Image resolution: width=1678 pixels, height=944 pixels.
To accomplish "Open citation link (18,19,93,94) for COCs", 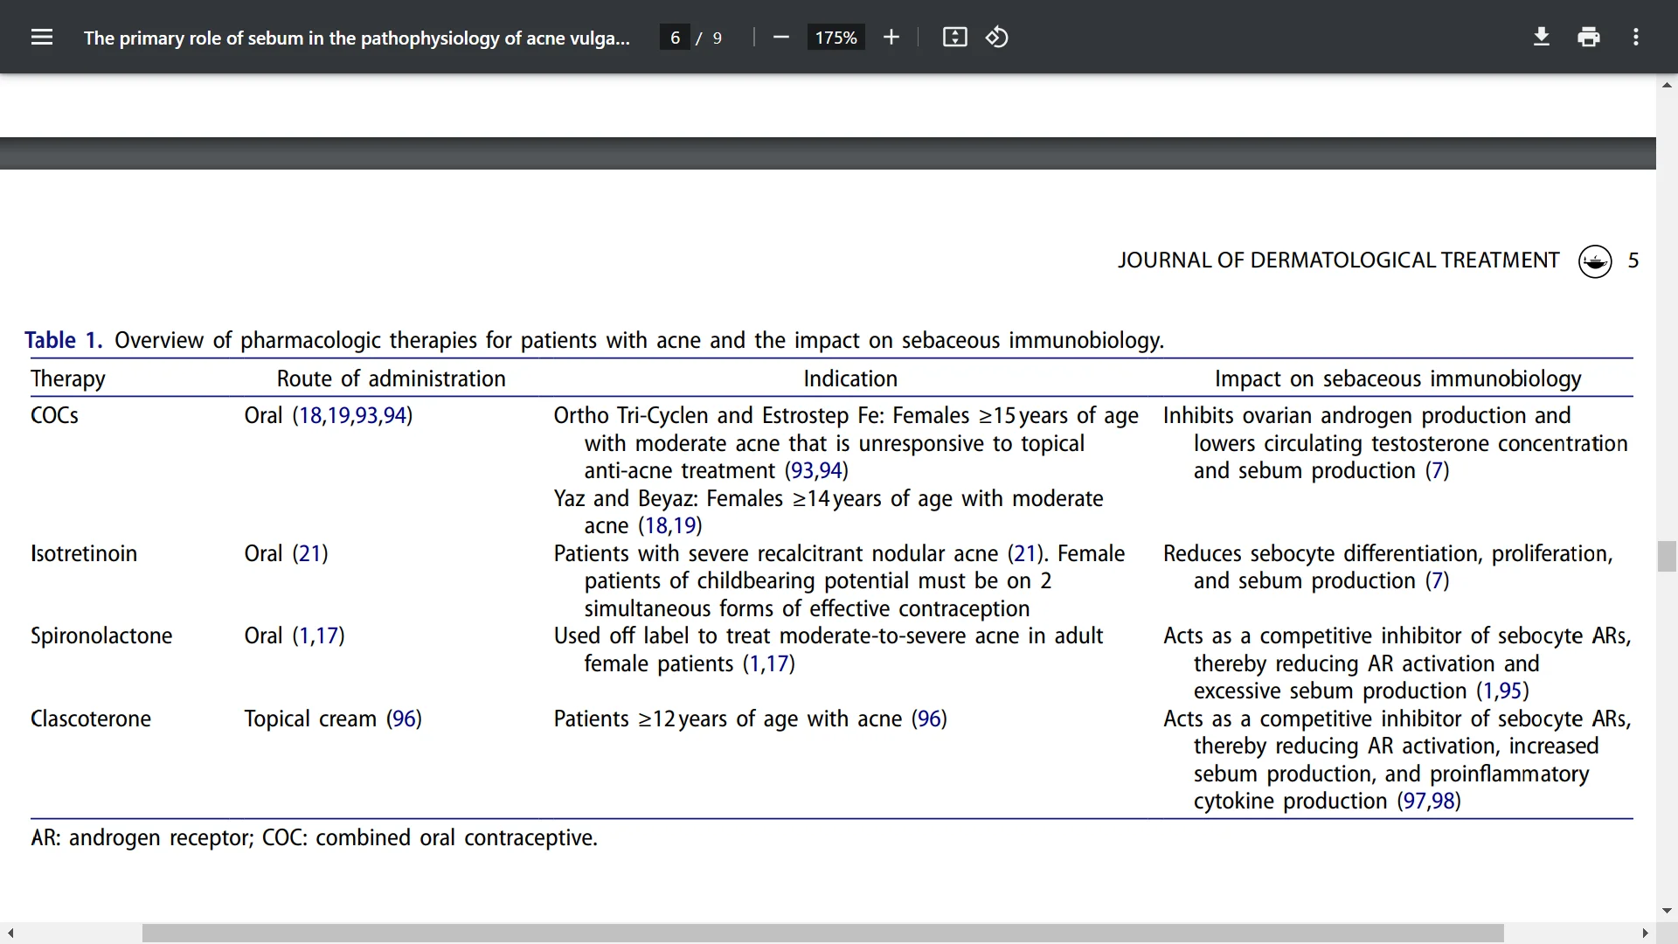I will [353, 415].
